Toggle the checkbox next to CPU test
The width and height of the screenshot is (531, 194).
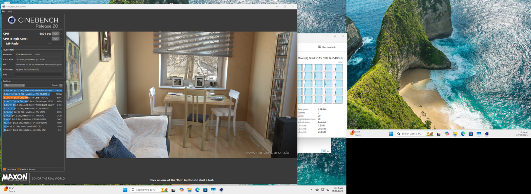[62, 34]
